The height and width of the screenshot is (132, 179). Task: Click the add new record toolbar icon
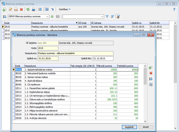(x=4, y=10)
